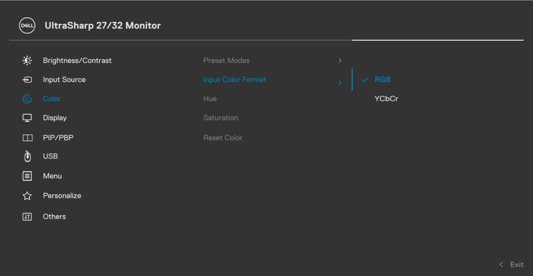Image resolution: width=533 pixels, height=276 pixels.
Task: Expand the Preset Modes submenu
Action: tap(340, 60)
